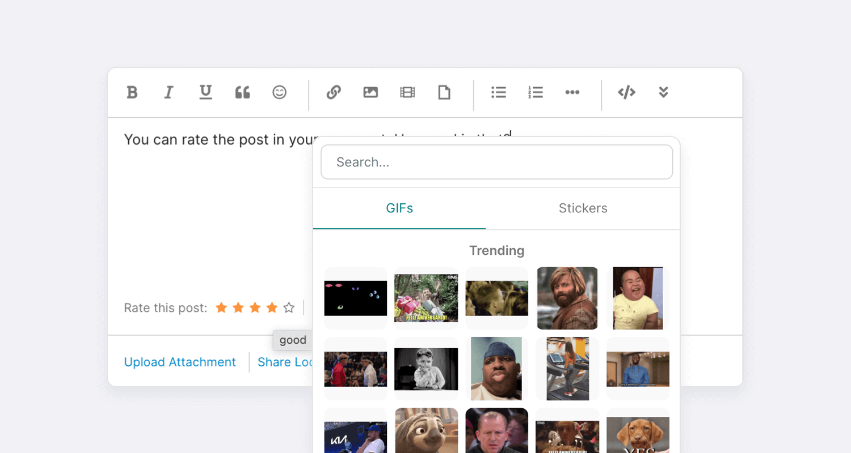Click in the GIF search field
The height and width of the screenshot is (453, 851).
[x=497, y=162]
